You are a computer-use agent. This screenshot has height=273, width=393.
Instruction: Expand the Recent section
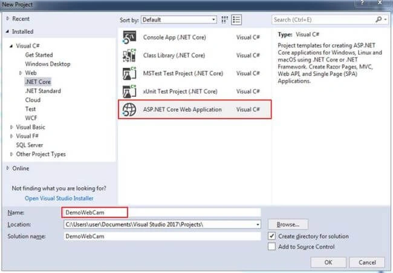pyautogui.click(x=8, y=19)
